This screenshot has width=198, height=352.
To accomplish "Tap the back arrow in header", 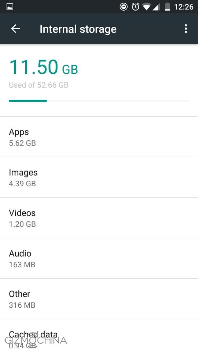I will coord(15,29).
